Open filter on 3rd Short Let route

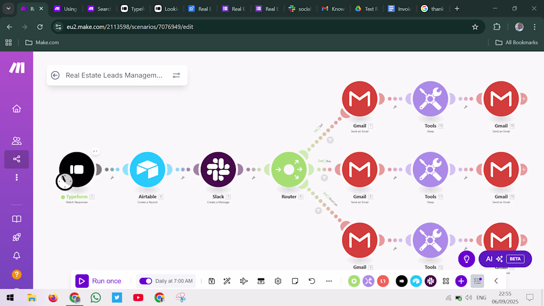318,211
